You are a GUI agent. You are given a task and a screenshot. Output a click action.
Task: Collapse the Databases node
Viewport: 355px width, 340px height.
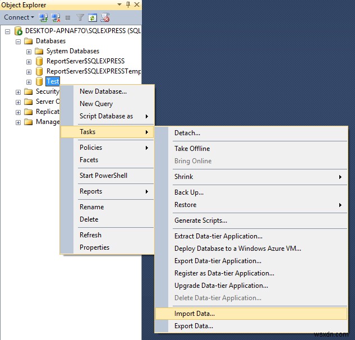19,42
